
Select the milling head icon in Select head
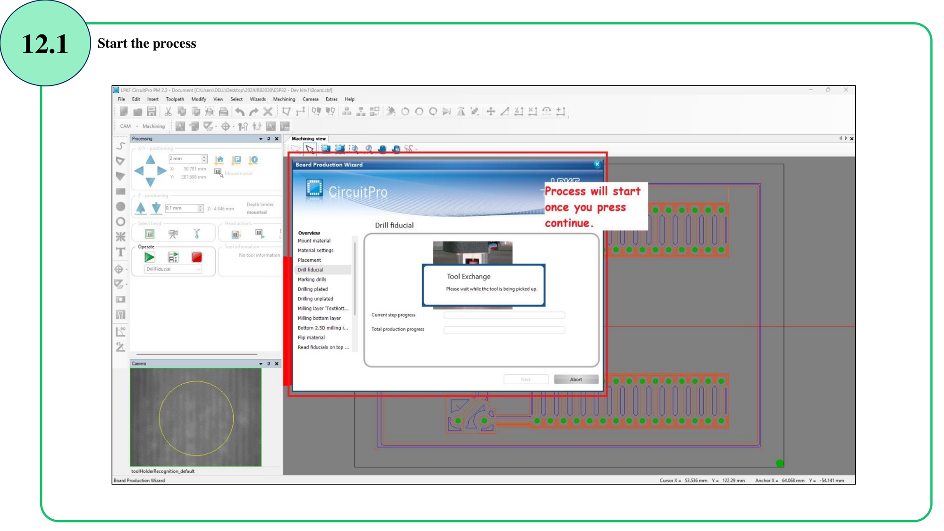point(150,234)
